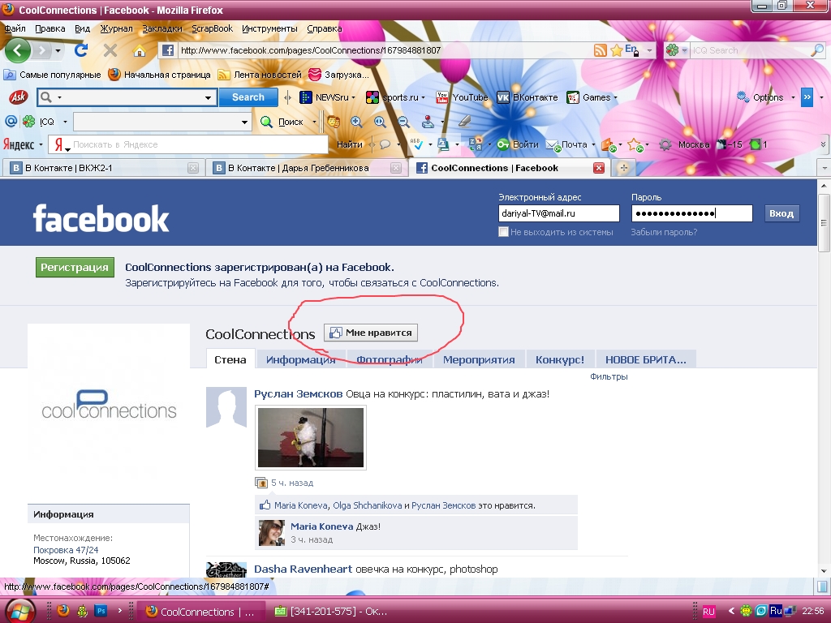Viewport: 831px width, 623px height.
Task: Open Файл menu
Action: [x=15, y=28]
